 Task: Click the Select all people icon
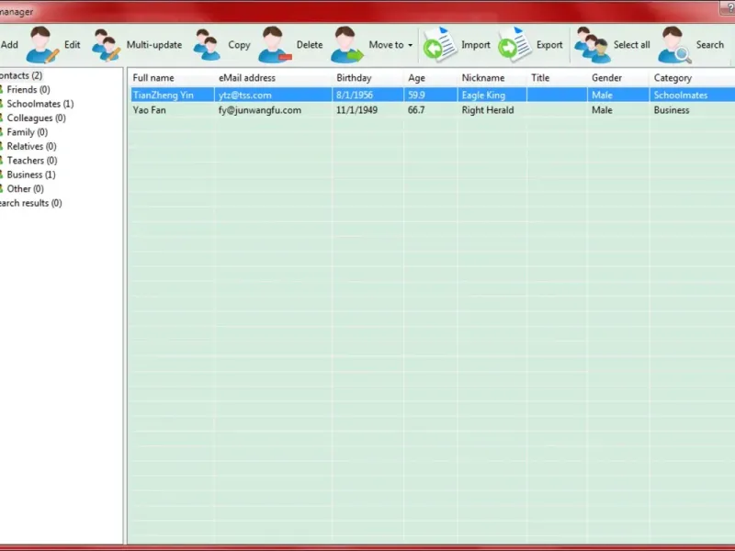[x=593, y=45]
